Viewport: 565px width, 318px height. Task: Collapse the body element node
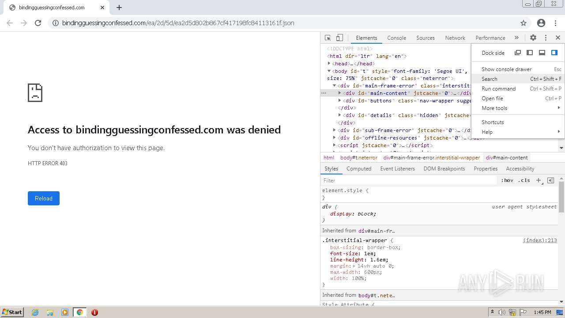point(329,71)
